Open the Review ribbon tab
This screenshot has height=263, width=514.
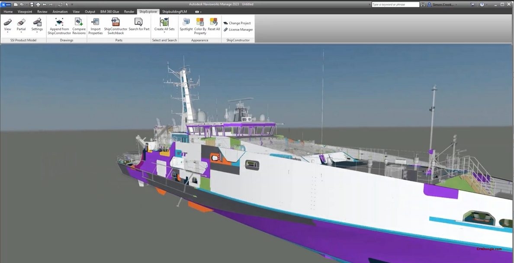pos(42,12)
